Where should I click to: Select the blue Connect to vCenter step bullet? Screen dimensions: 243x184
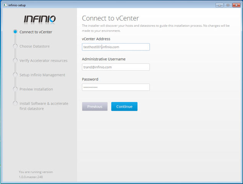click(x=15, y=32)
